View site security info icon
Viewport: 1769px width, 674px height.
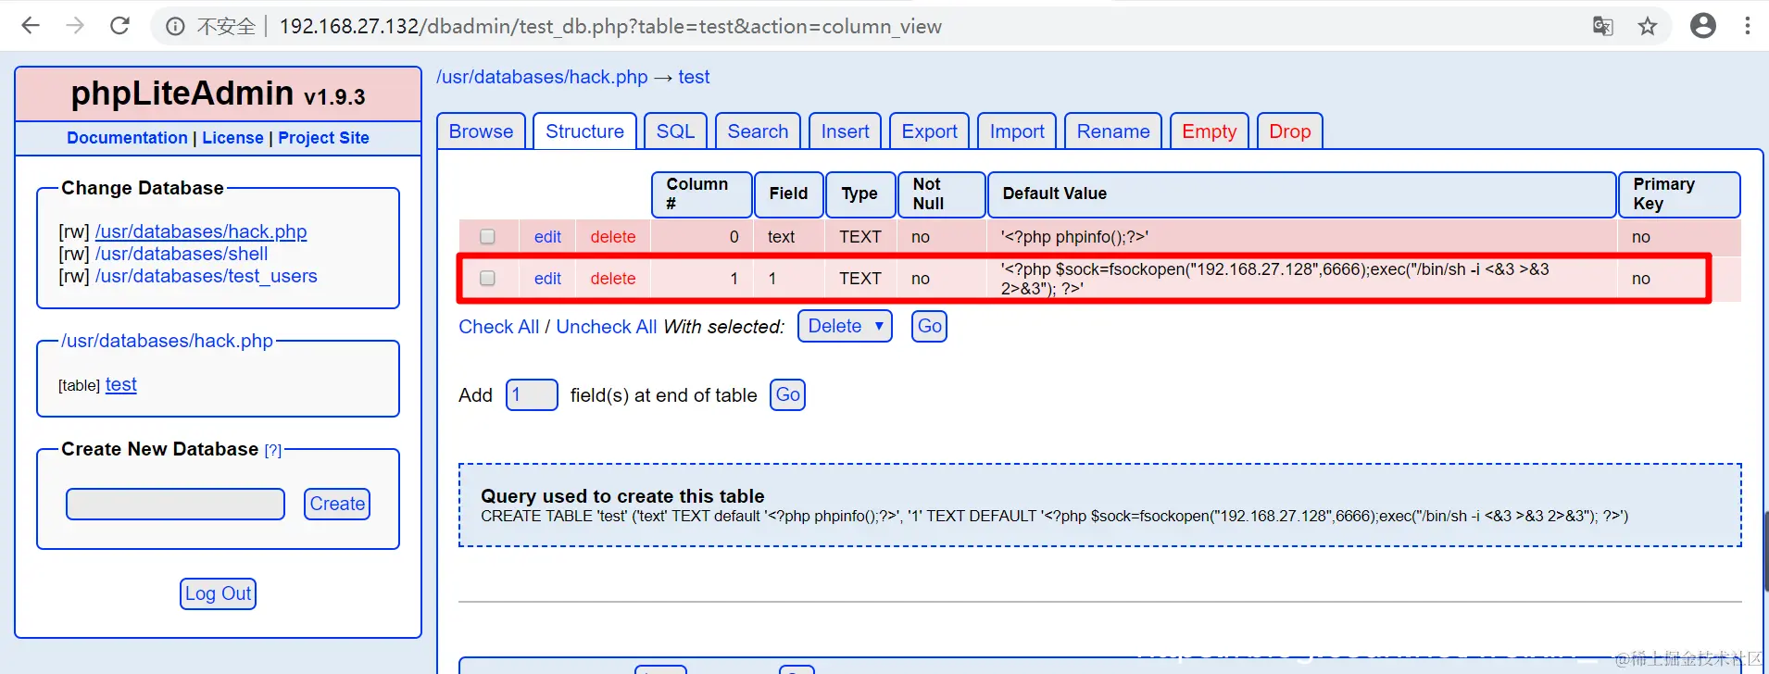coord(175,27)
